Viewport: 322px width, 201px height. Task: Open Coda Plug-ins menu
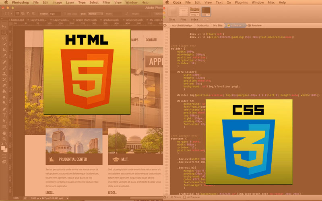(x=241, y=2)
